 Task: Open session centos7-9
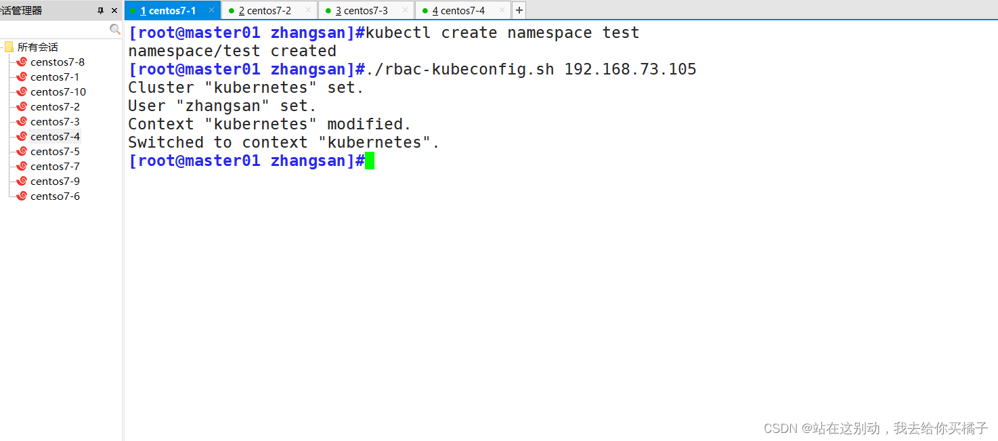55,182
